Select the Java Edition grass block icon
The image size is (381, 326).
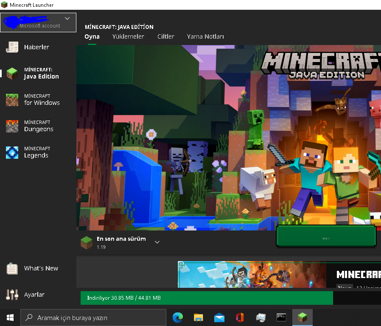[12, 73]
